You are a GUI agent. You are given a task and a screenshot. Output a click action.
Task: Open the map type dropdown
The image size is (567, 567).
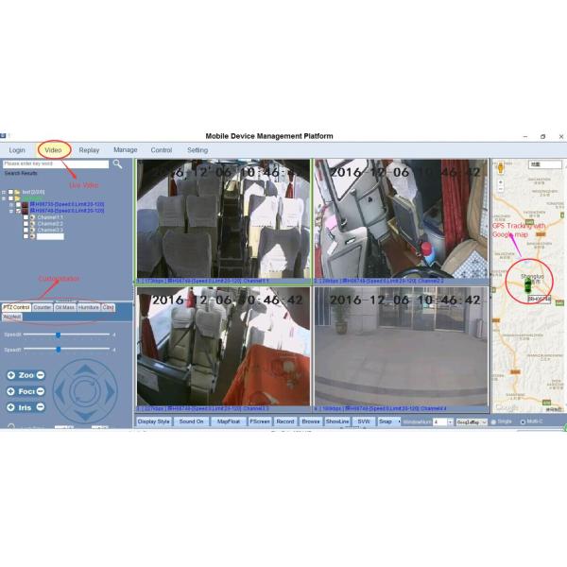click(484, 421)
